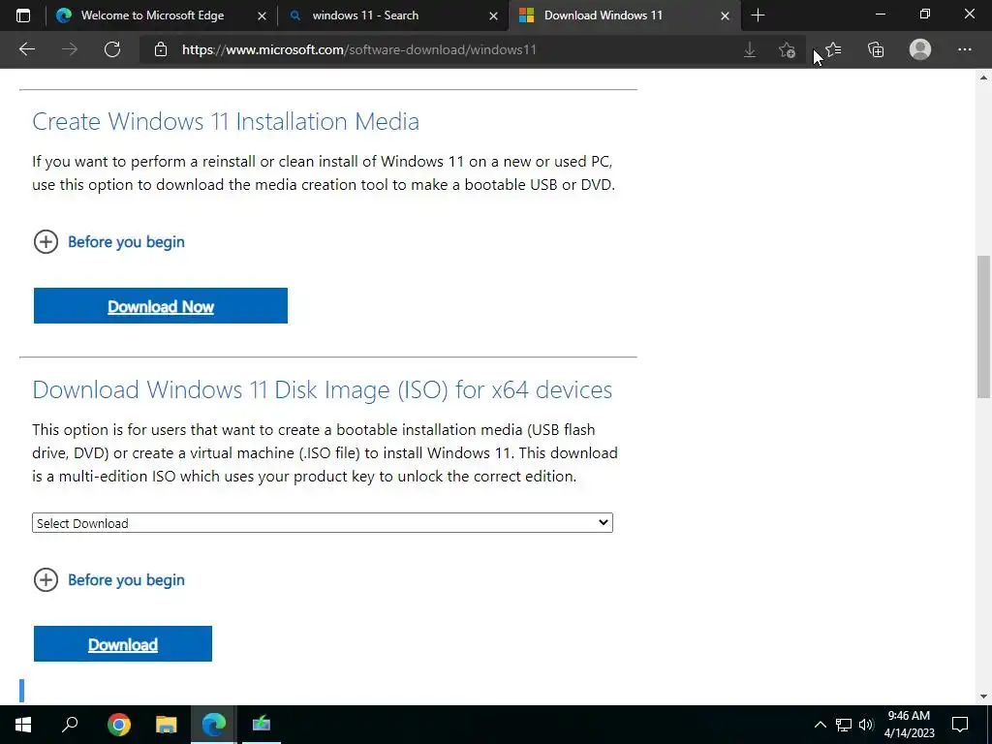
Task: Click the page vertical scrollbar thumb
Action: point(983,326)
